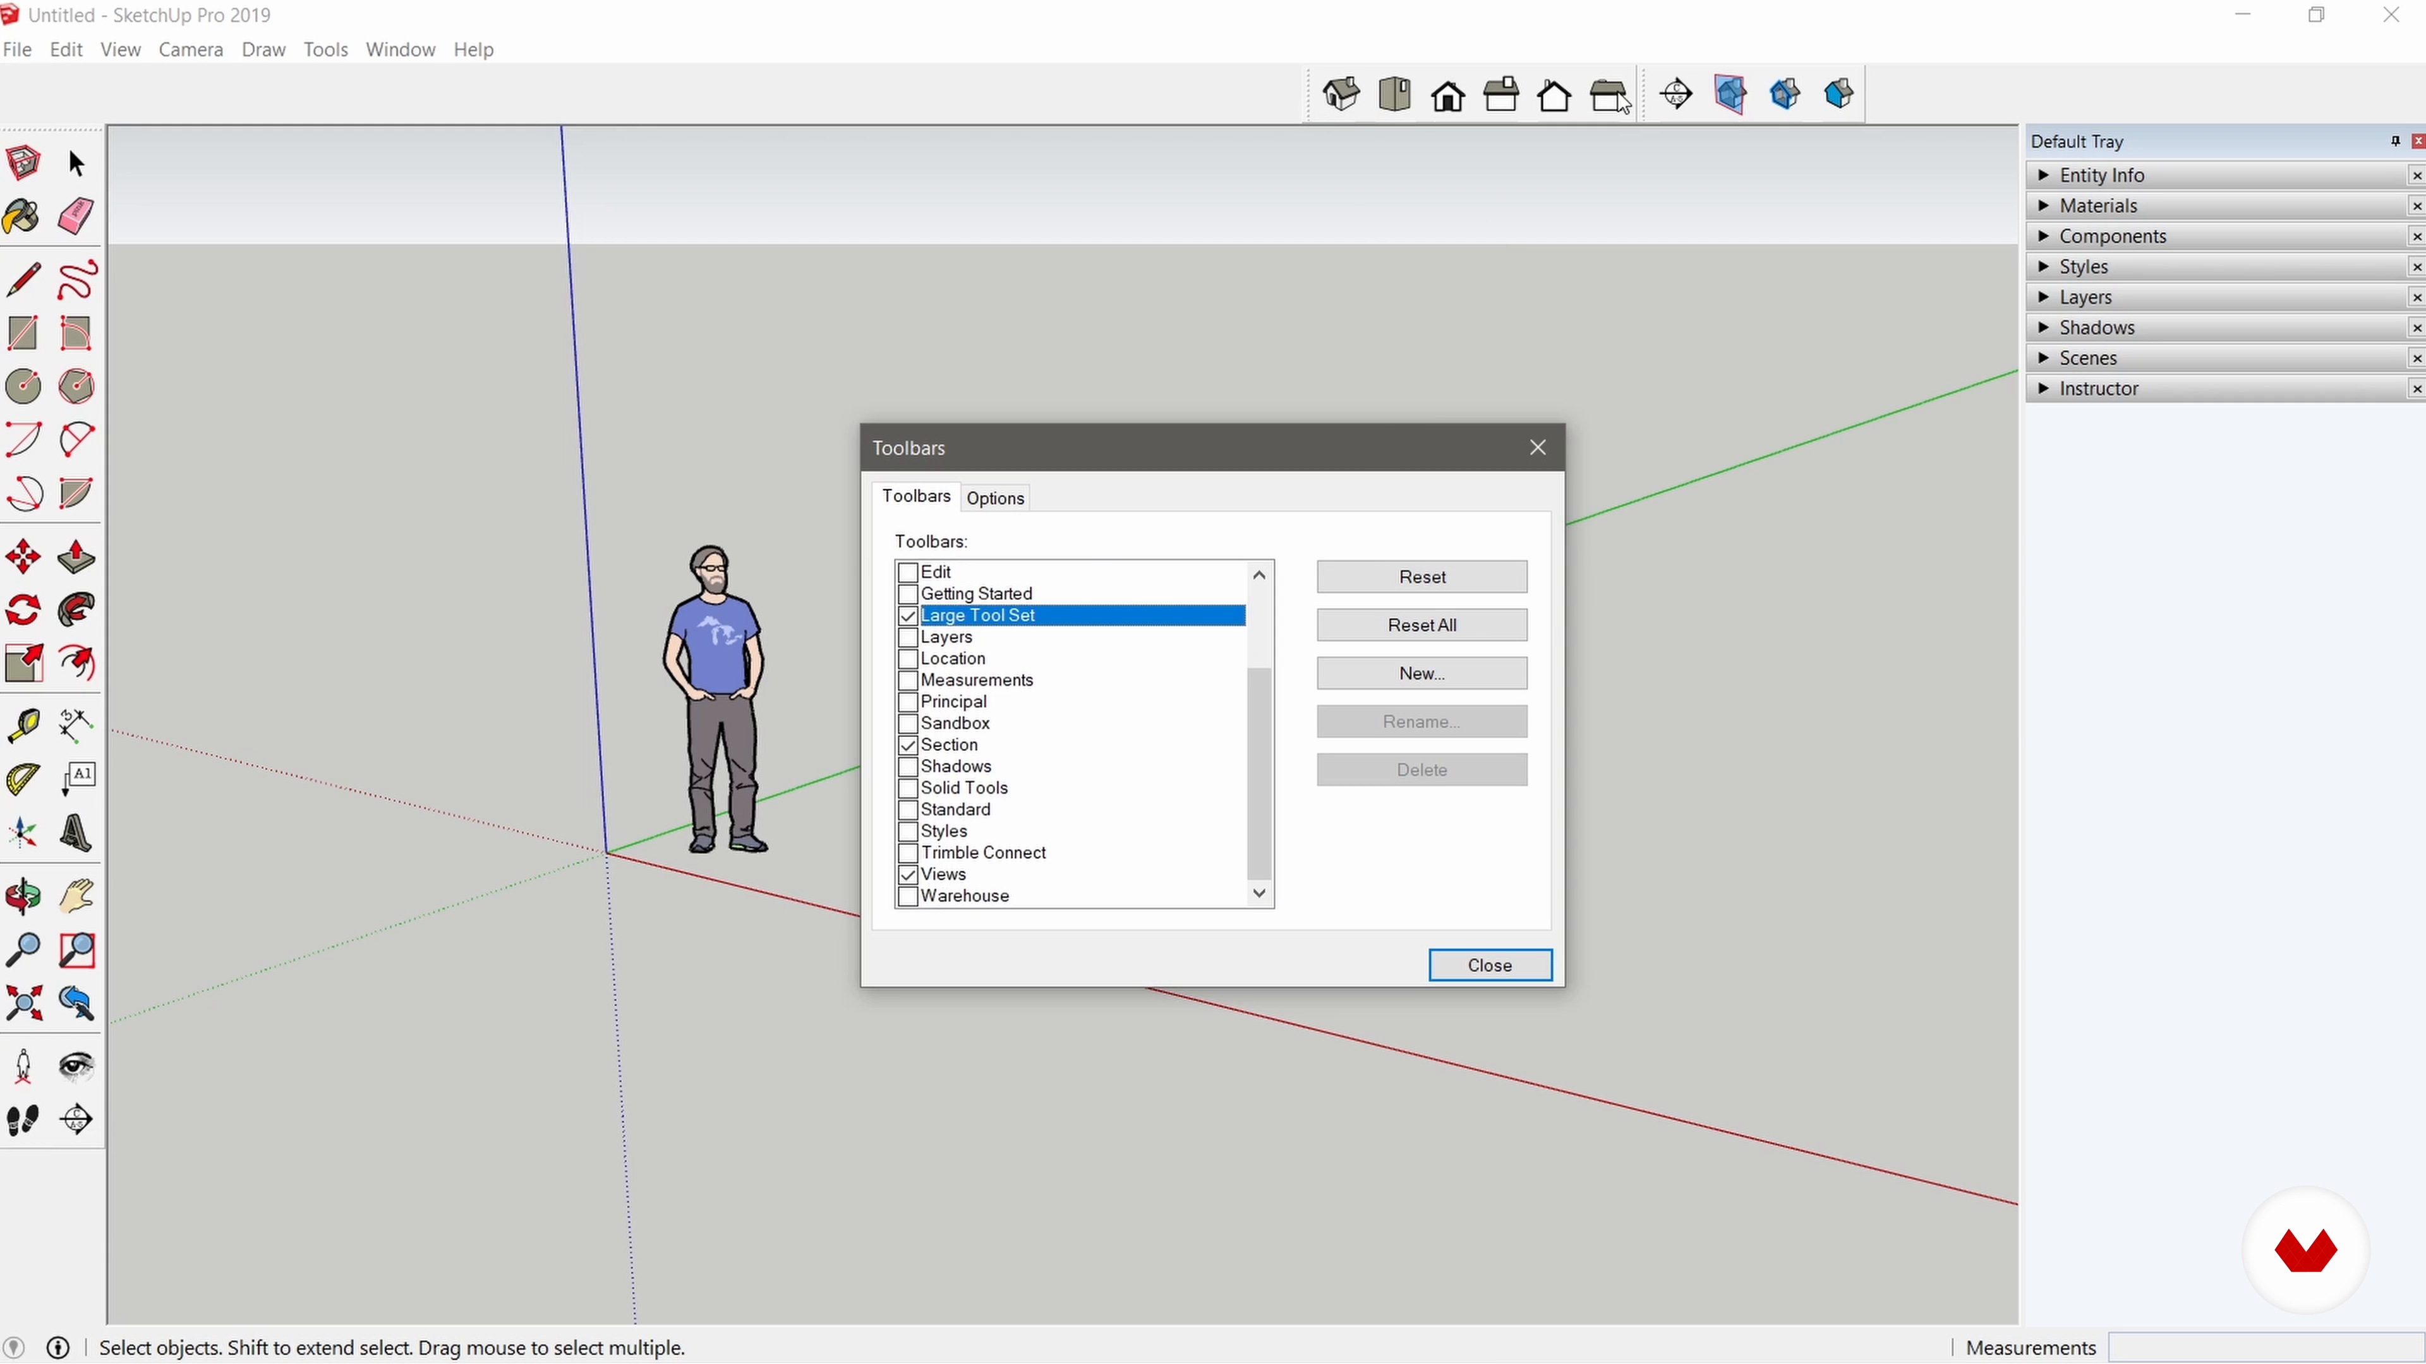Select the Make Component tool
Viewport: 2426px width, 1364px height.
click(x=23, y=163)
